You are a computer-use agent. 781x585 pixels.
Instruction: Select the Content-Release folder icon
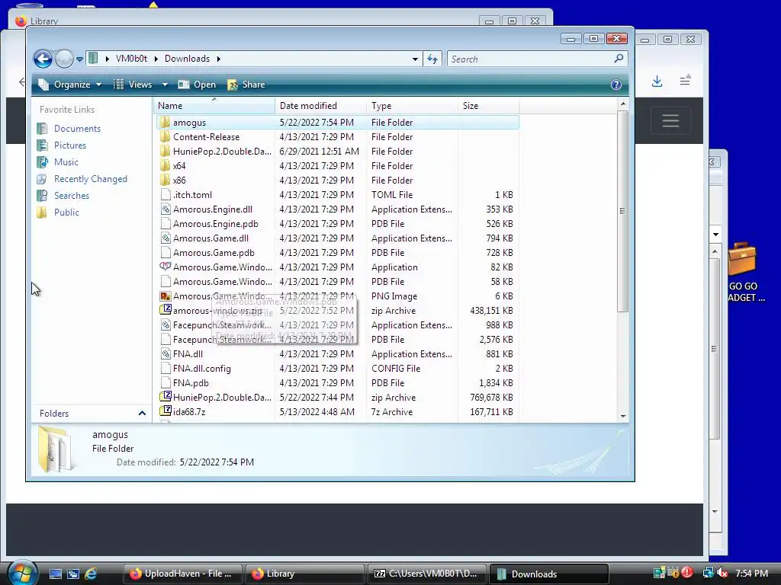(165, 137)
